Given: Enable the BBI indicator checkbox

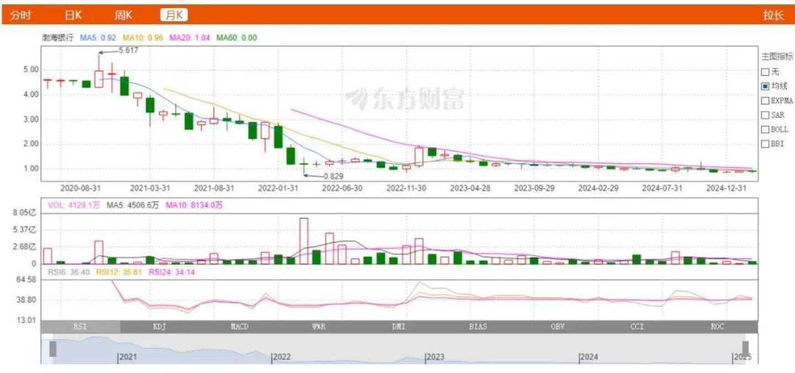Looking at the screenshot, I should click(x=765, y=144).
